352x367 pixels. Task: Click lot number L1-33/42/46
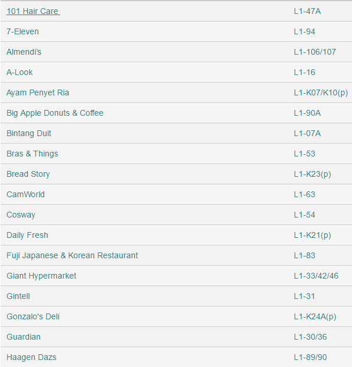[x=316, y=276]
